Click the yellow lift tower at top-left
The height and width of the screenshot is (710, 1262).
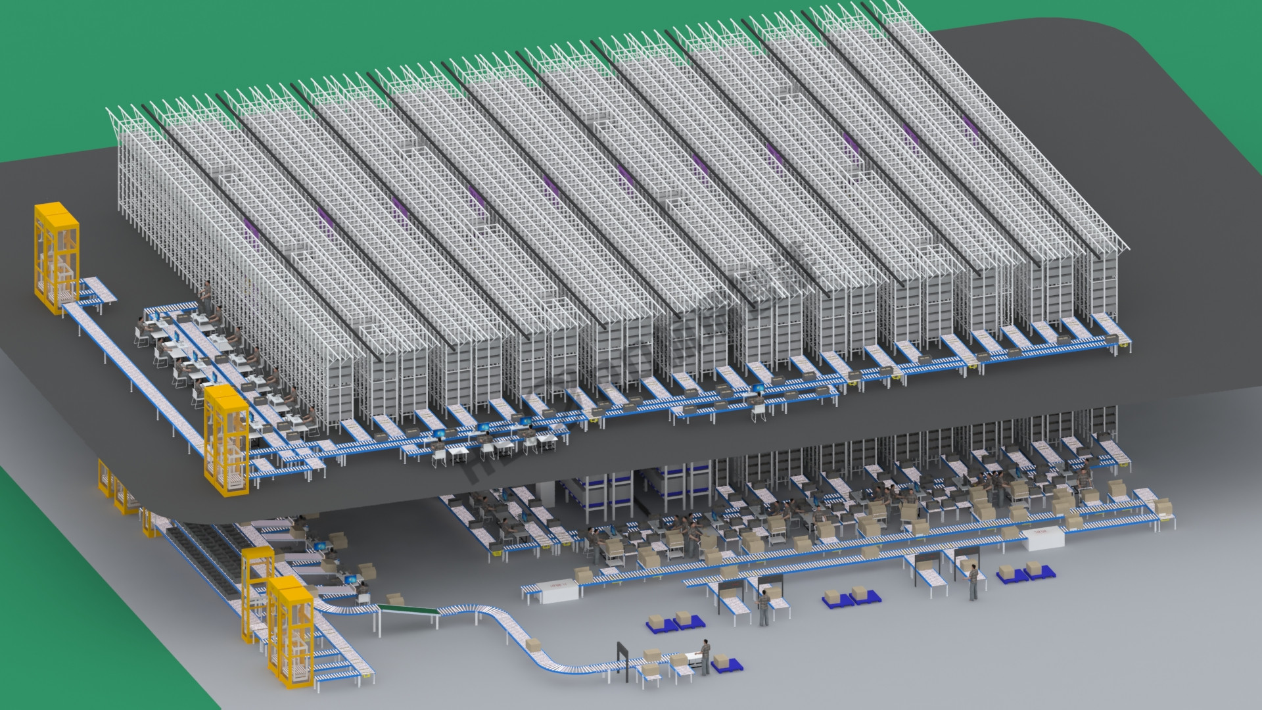pos(57,256)
